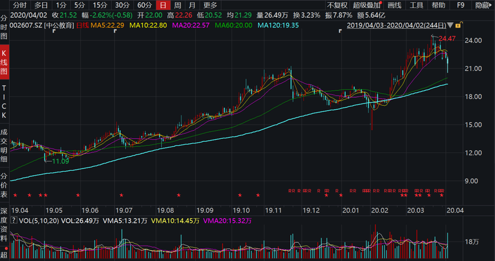The height and width of the screenshot is (261, 495).
Task: Expand the 更多 periods menu
Action: point(211,5)
